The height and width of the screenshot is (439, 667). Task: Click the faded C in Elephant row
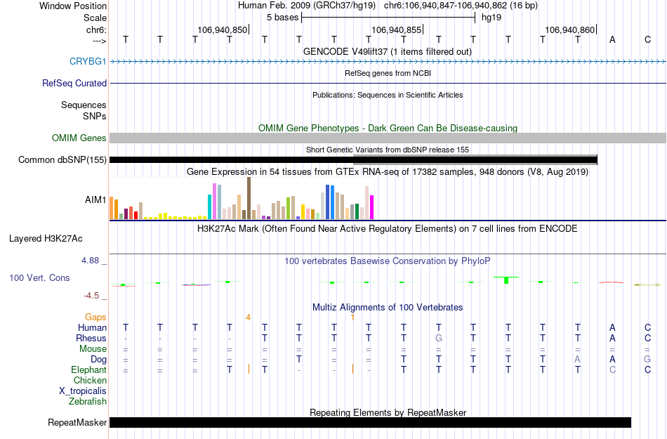612,369
